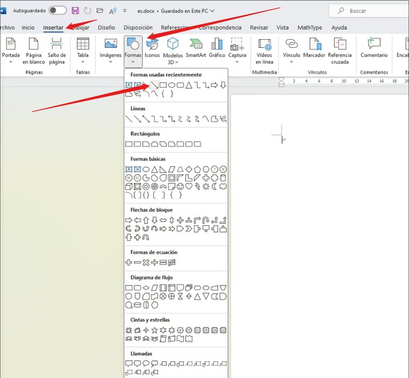The width and height of the screenshot is (409, 378).
Task: Select the moon shape
Action: 214,186
